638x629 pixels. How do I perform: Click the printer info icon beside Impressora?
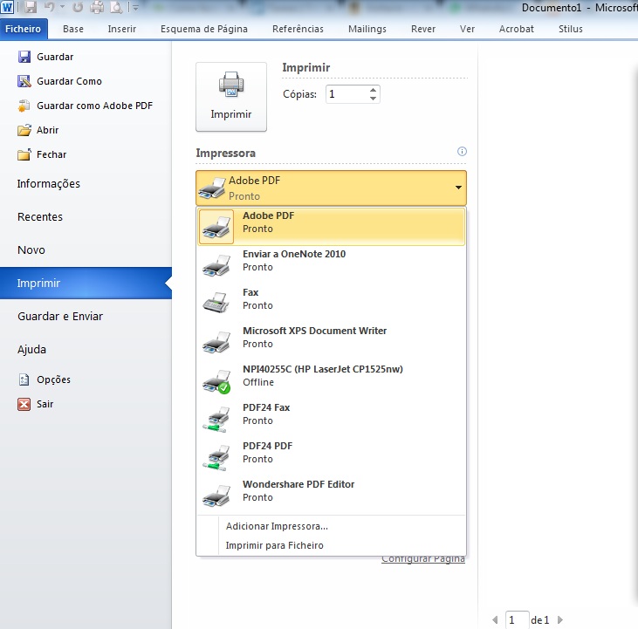pos(462,151)
